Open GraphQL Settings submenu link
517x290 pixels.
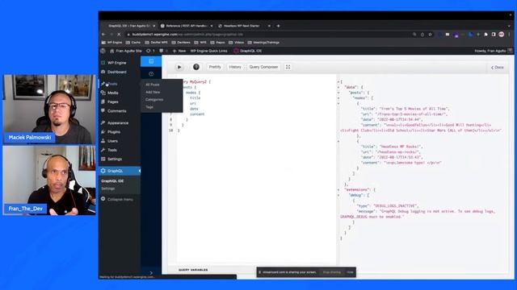pyautogui.click(x=108, y=188)
